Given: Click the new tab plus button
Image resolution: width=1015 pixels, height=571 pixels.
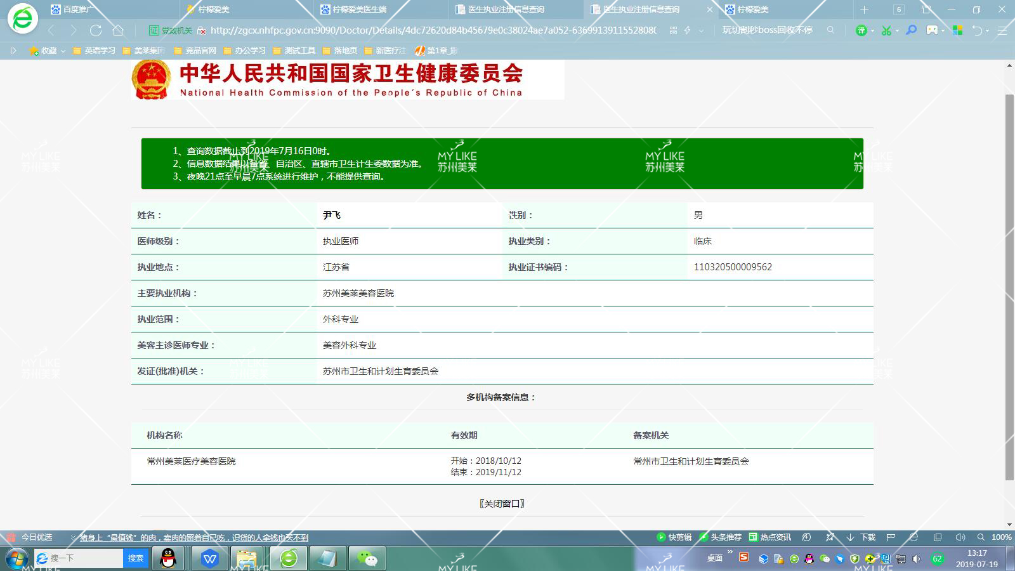Looking at the screenshot, I should (864, 10).
